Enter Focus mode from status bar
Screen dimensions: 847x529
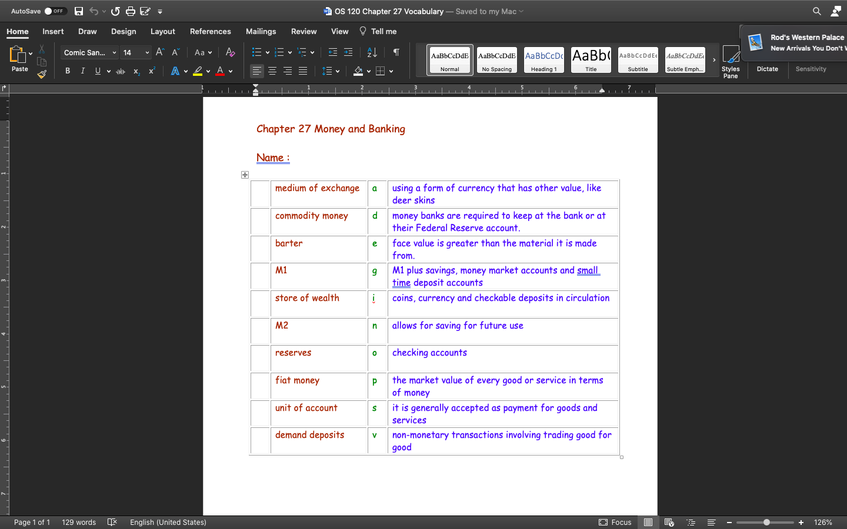(615, 522)
